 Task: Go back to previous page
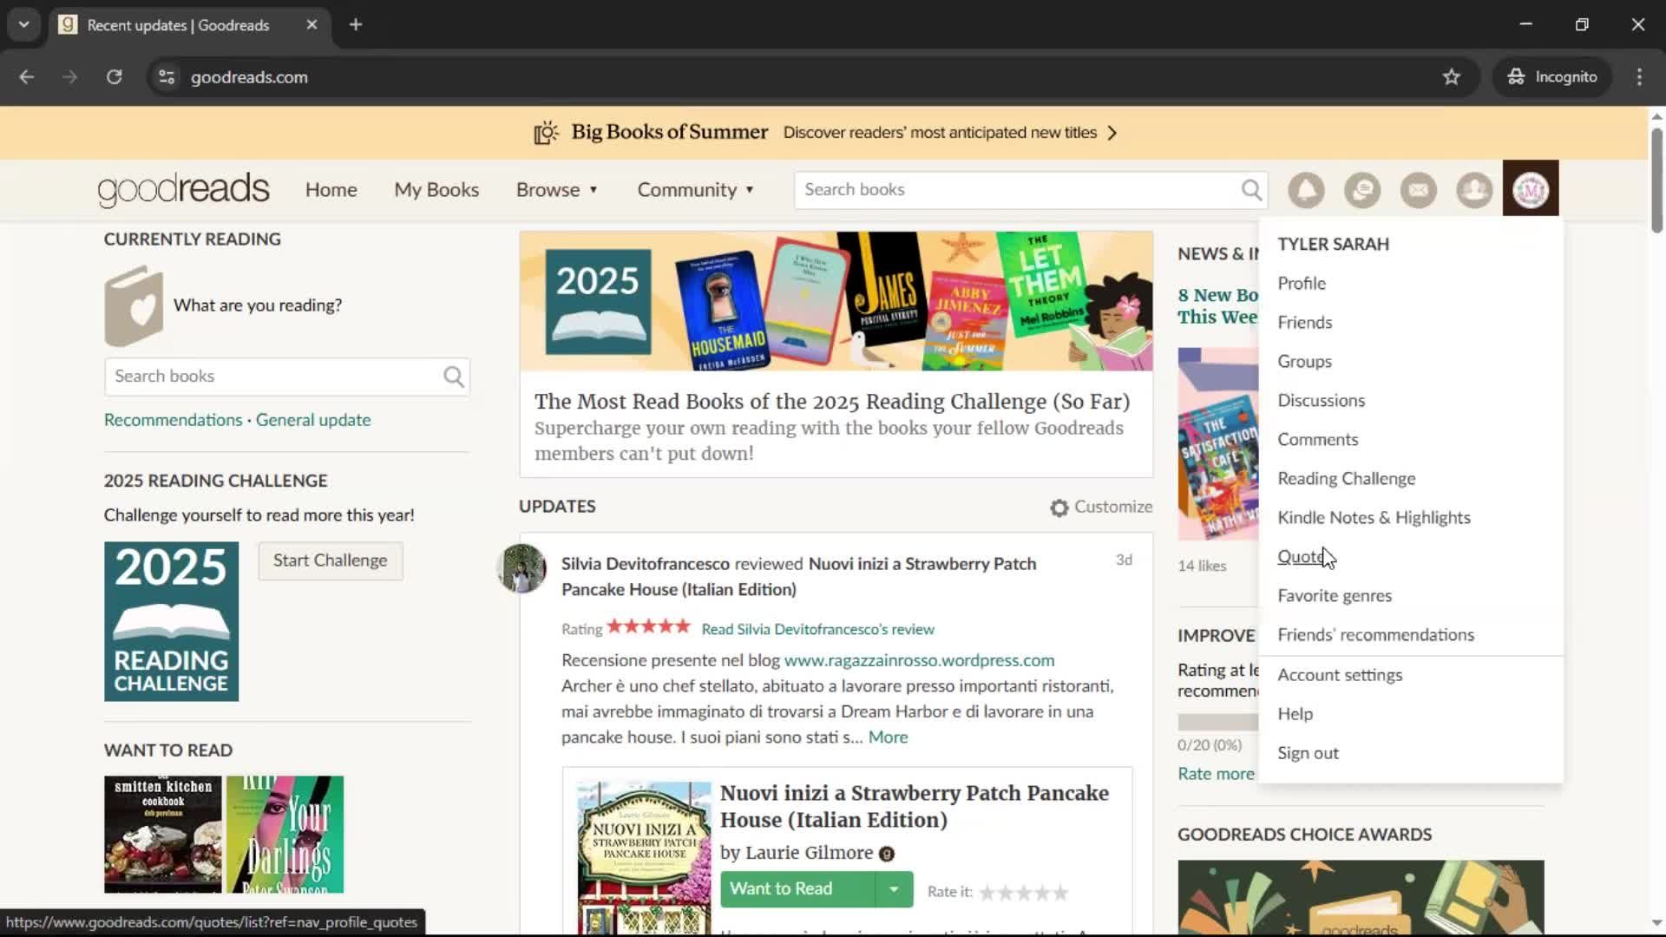[x=27, y=77]
